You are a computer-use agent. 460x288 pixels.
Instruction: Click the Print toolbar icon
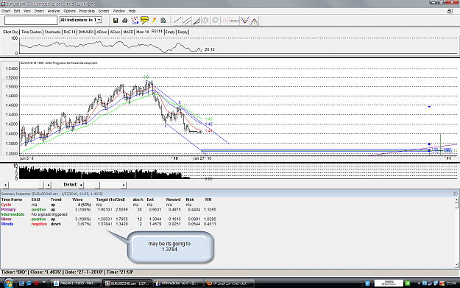125,21
